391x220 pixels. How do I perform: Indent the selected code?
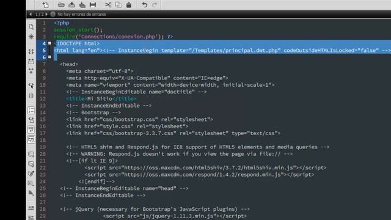click(31, 208)
